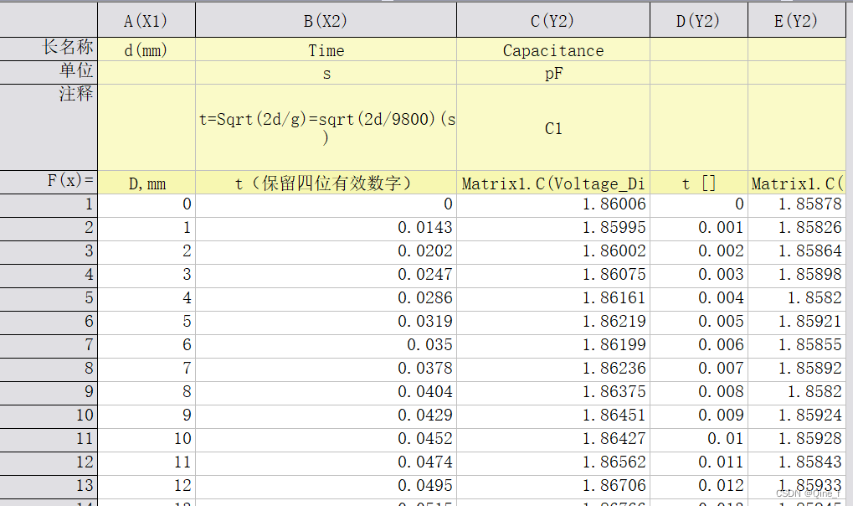Click comment cell 'C1'
This screenshot has width=853, height=506.
point(553,127)
